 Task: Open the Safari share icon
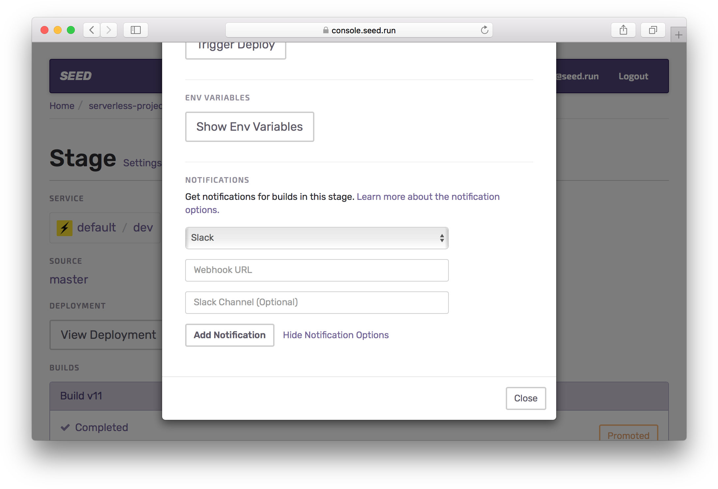(x=623, y=30)
